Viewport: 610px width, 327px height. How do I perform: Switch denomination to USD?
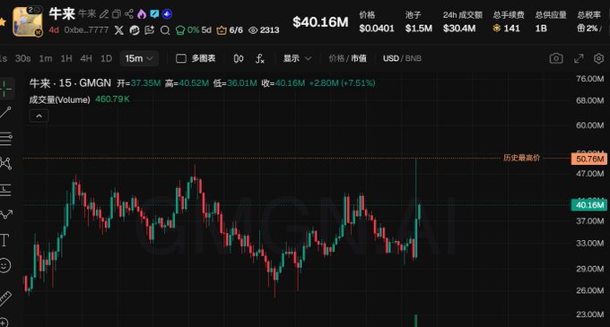click(x=390, y=58)
